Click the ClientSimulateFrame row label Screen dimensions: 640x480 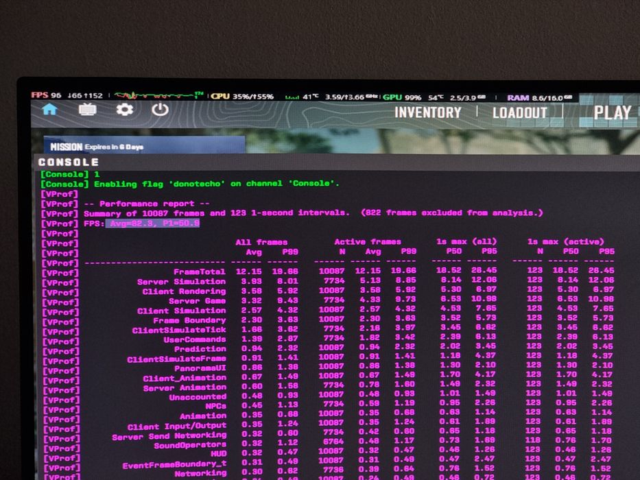(176, 359)
